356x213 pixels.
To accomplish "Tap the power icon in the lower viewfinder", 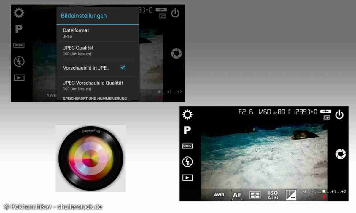I will [339, 114].
